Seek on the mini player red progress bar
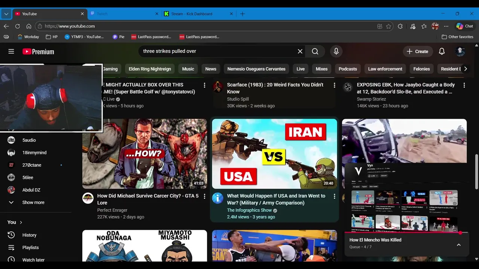Image resolution: width=479 pixels, height=269 pixels. (x=406, y=232)
